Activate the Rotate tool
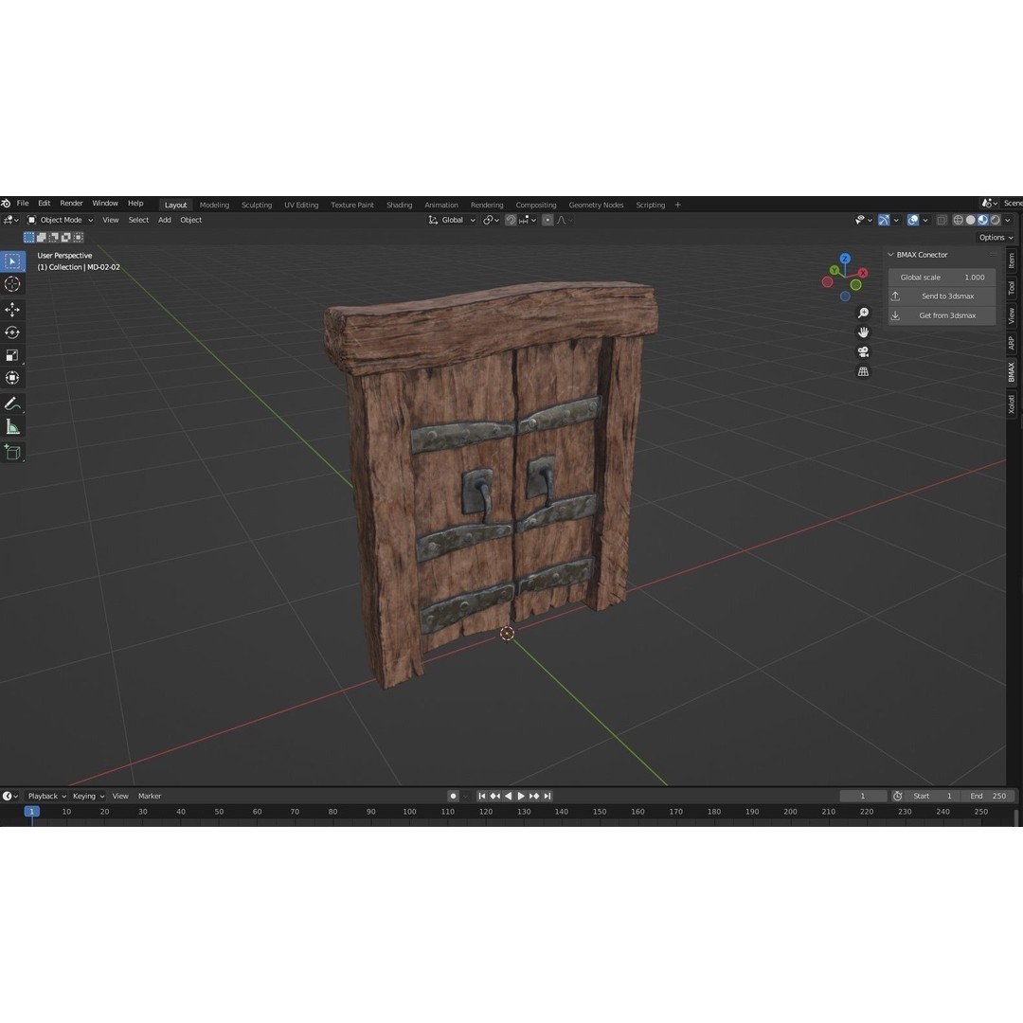This screenshot has width=1023, height=1023. pyautogui.click(x=12, y=332)
